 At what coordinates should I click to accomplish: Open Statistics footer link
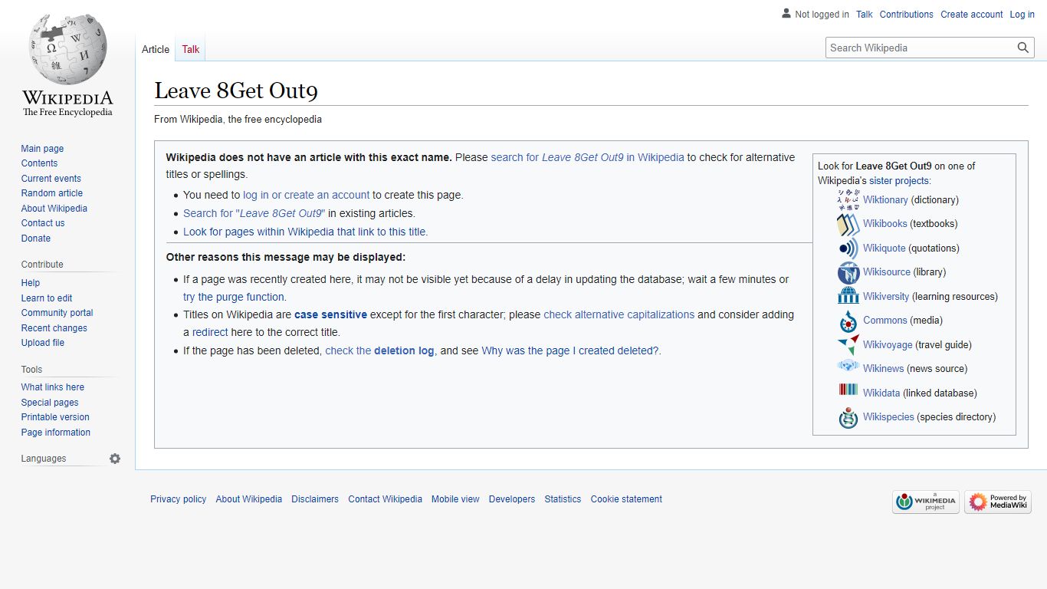563,499
